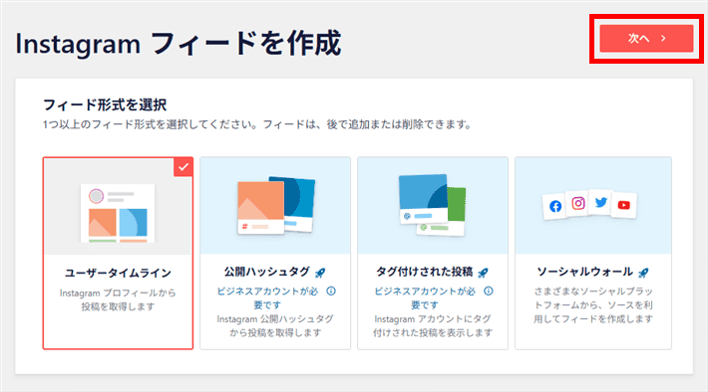Click タグ付けされた投稿 illustration thumbnail

[x=432, y=205]
